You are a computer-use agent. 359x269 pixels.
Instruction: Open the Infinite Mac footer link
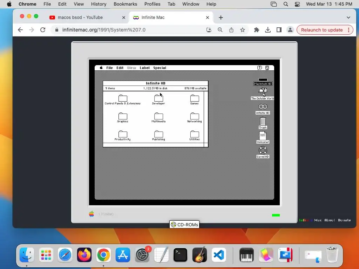pos(310,220)
